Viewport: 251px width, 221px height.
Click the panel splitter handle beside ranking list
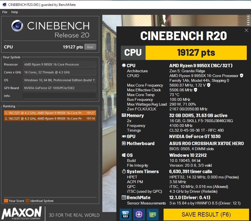click(x=101, y=119)
